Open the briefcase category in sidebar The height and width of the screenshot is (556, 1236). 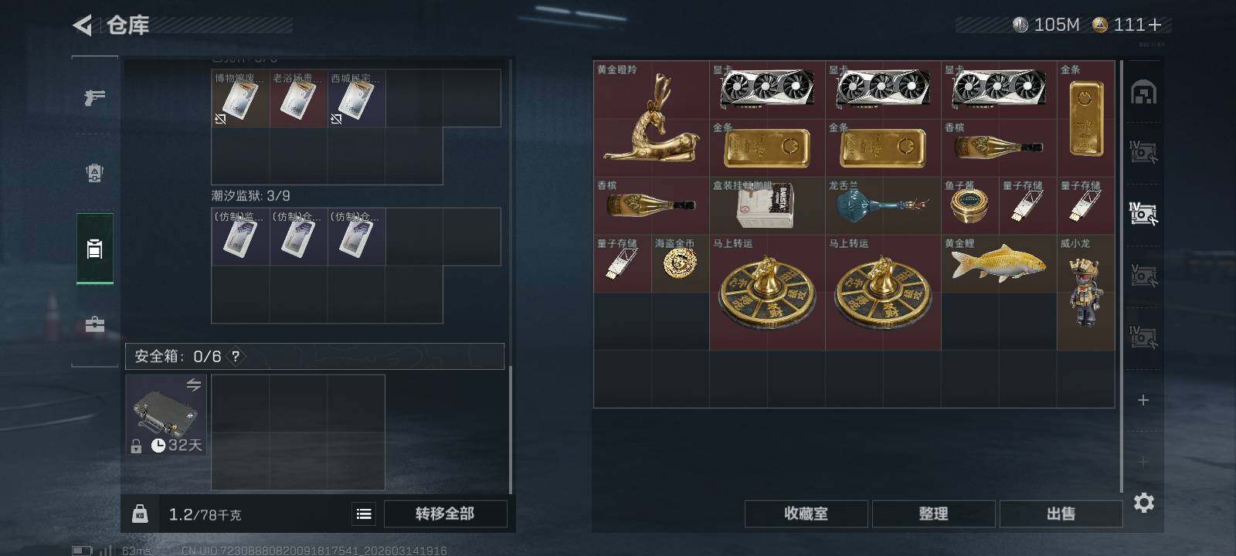coord(94,324)
